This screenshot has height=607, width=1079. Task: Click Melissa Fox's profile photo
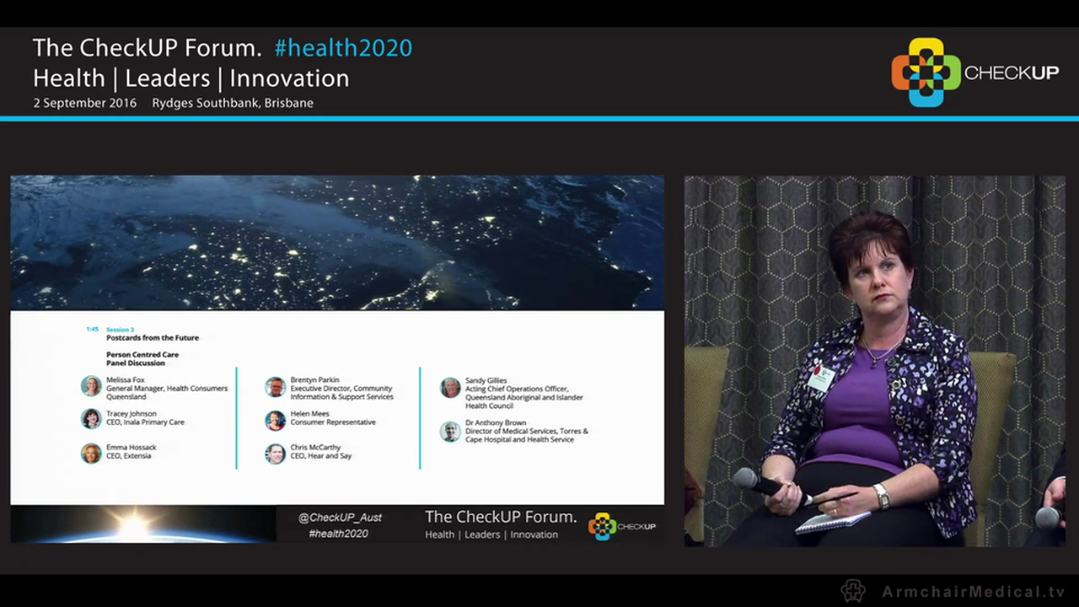pos(91,386)
